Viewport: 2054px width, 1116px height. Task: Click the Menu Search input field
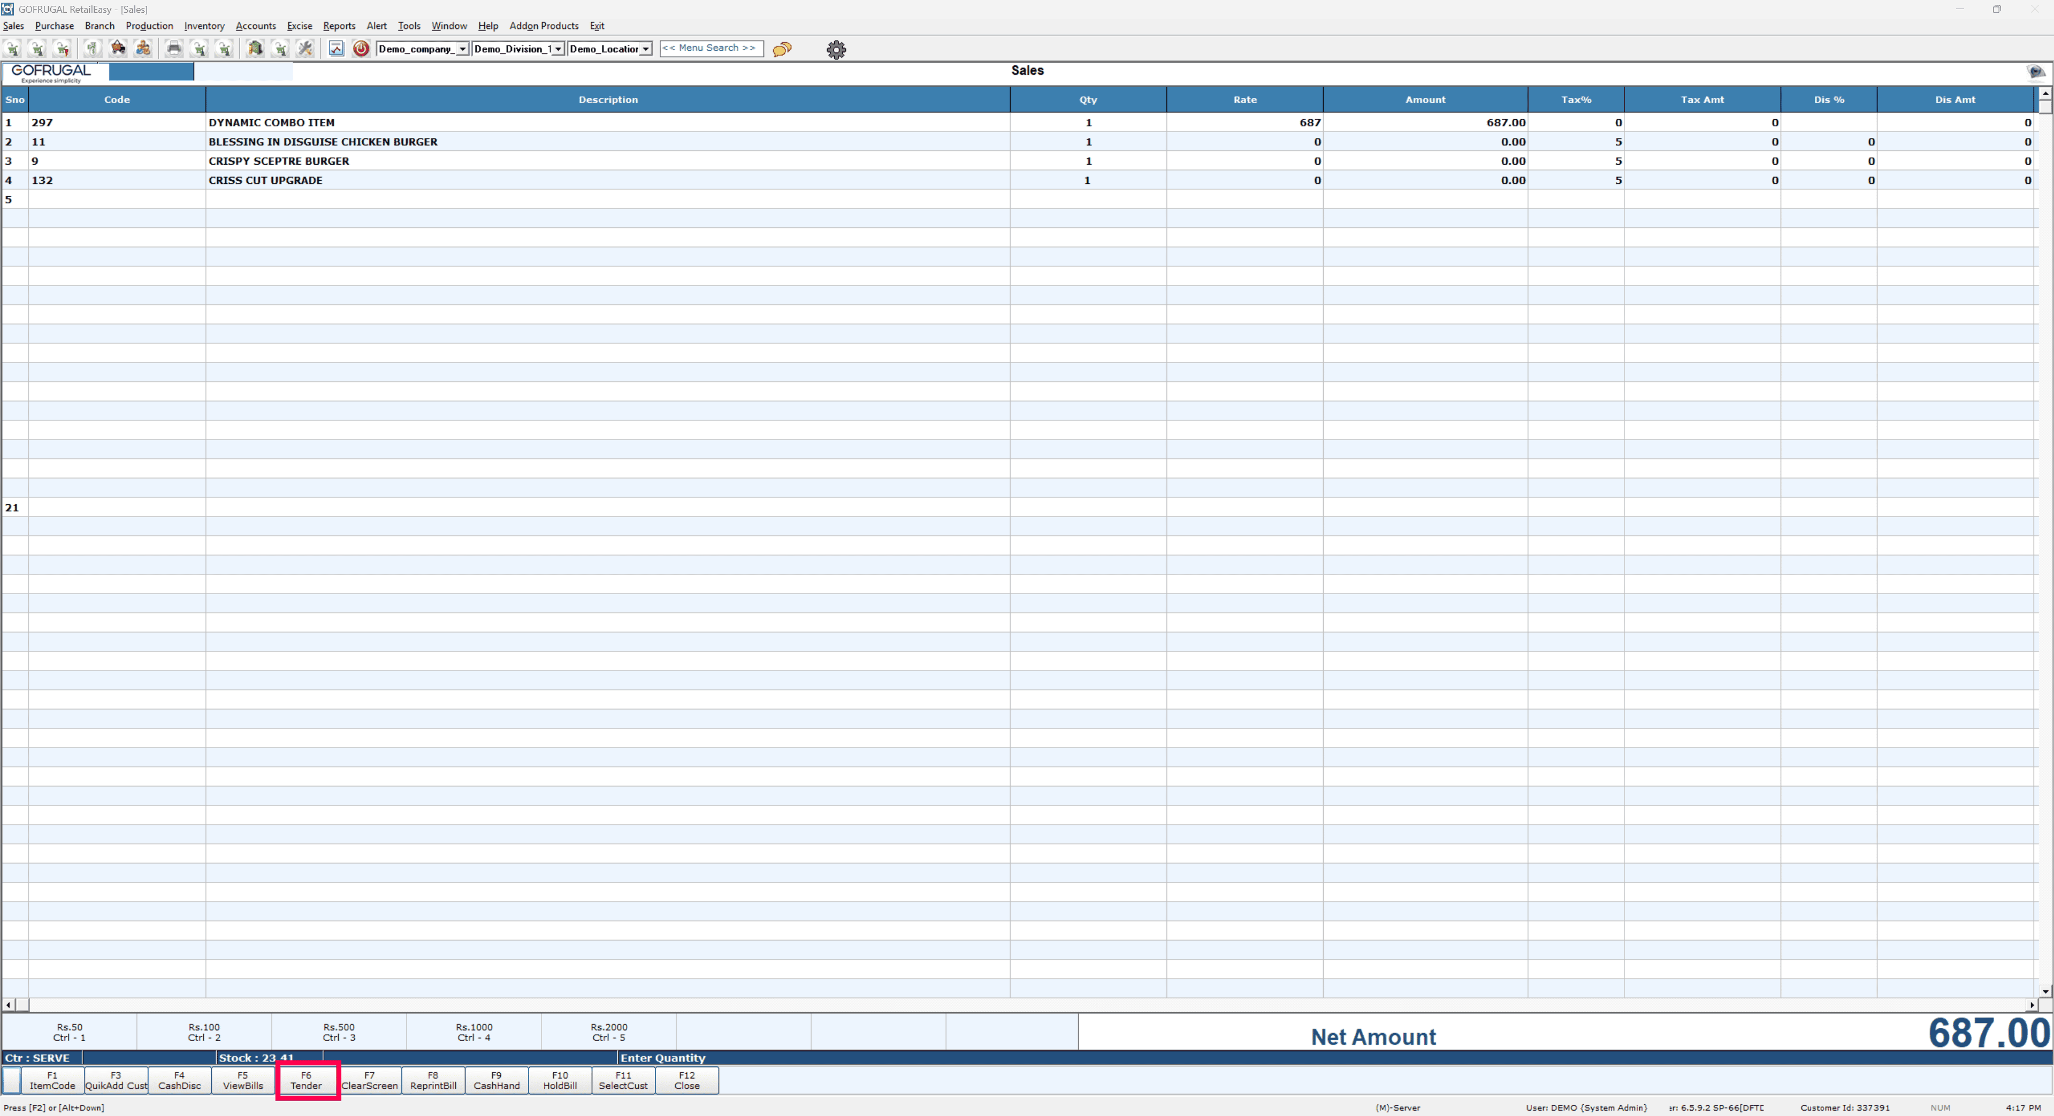(709, 49)
